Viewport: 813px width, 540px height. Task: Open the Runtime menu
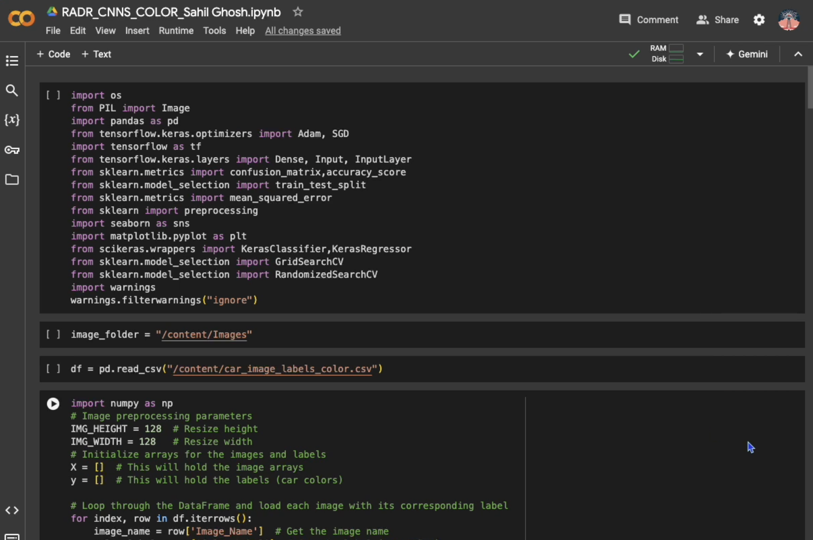point(176,31)
